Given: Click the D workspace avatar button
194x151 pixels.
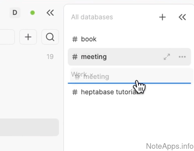Looking at the screenshot, I should [15, 13].
